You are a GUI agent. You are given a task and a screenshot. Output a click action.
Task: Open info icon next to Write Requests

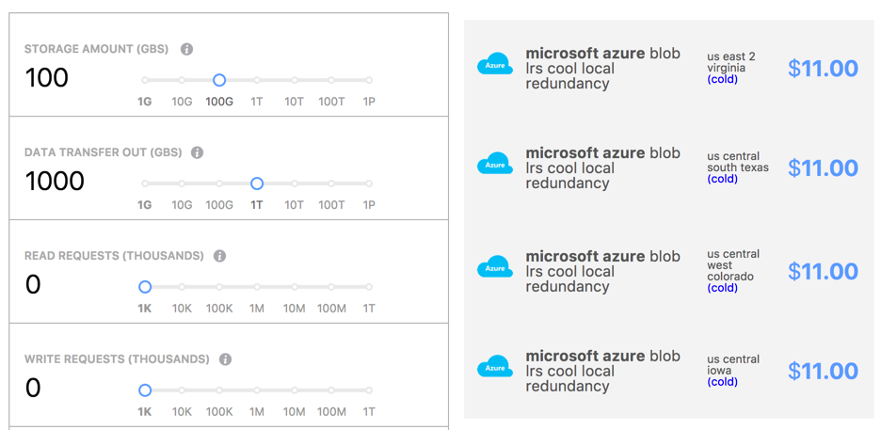[x=225, y=359]
